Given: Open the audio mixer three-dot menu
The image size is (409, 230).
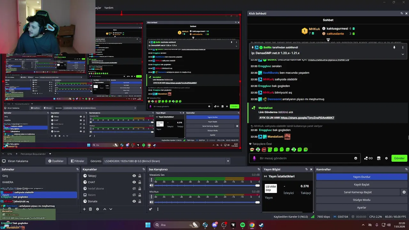Looking at the screenshot, I should (x=158, y=209).
